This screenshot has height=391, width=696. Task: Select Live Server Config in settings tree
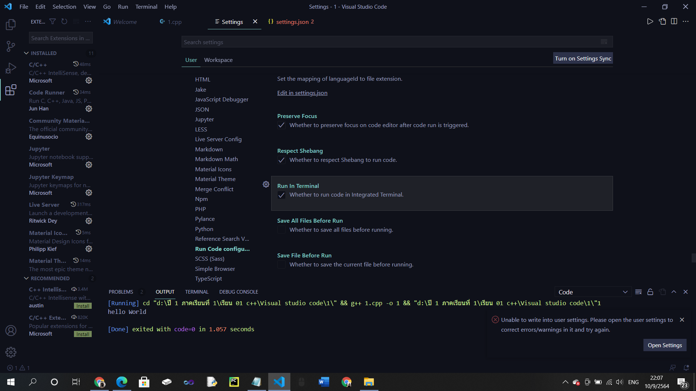coord(218,139)
